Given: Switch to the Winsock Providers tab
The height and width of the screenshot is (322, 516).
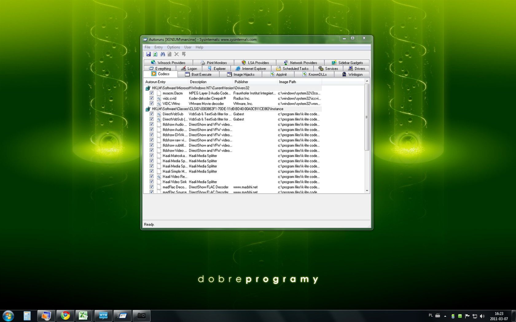Looking at the screenshot, I should pos(168,63).
